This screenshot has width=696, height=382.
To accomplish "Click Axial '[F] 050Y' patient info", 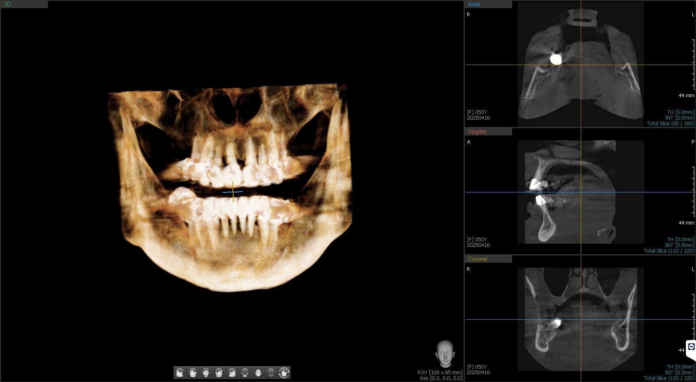I will tap(477, 112).
